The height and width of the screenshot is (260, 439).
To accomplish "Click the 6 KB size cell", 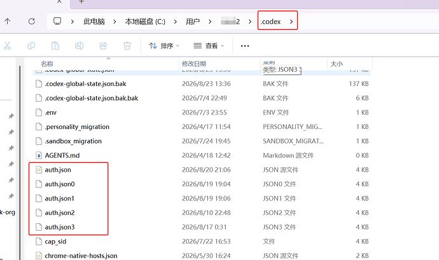I will (362, 98).
